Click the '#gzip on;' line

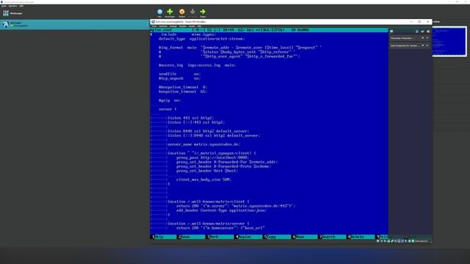pos(170,100)
